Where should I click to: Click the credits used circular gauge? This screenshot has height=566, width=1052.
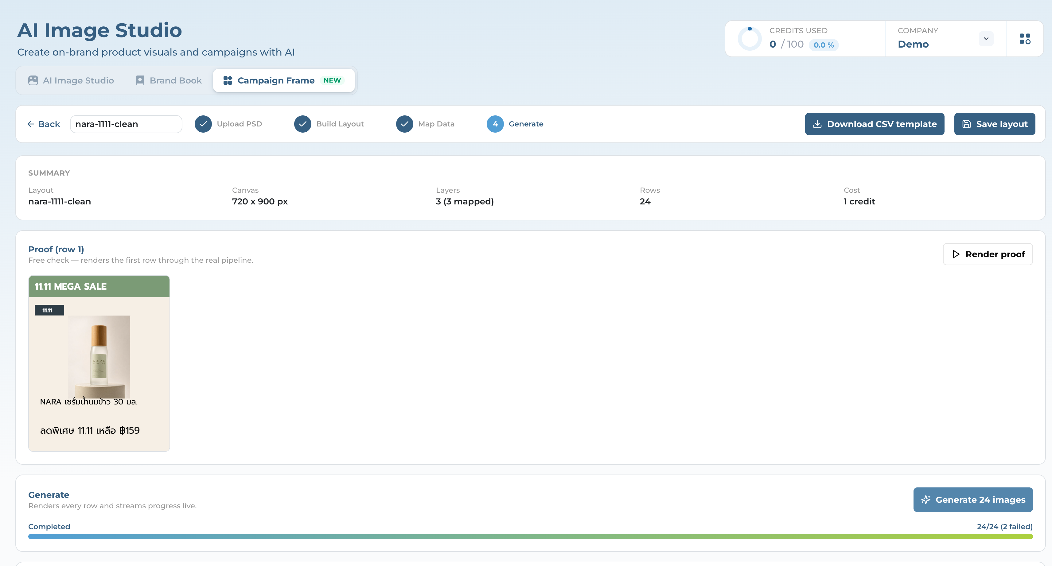[749, 39]
